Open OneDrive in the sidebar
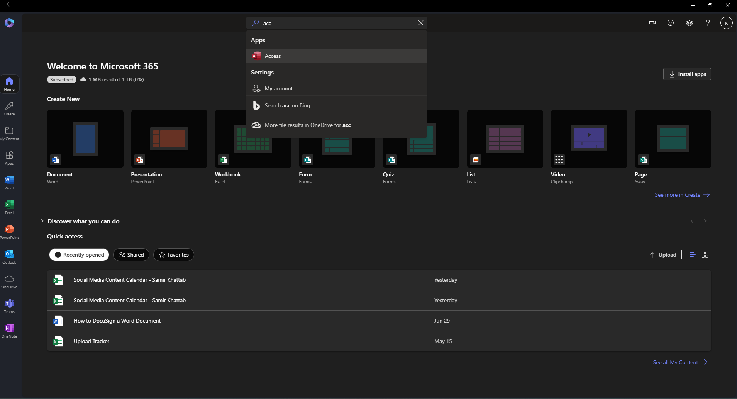Screen dimensions: 737x399 pos(9,282)
